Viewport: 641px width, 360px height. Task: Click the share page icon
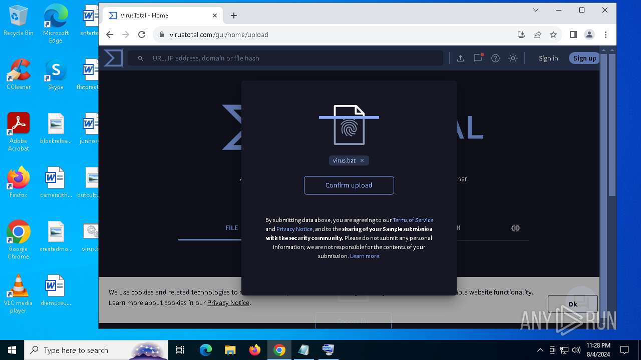tap(537, 34)
